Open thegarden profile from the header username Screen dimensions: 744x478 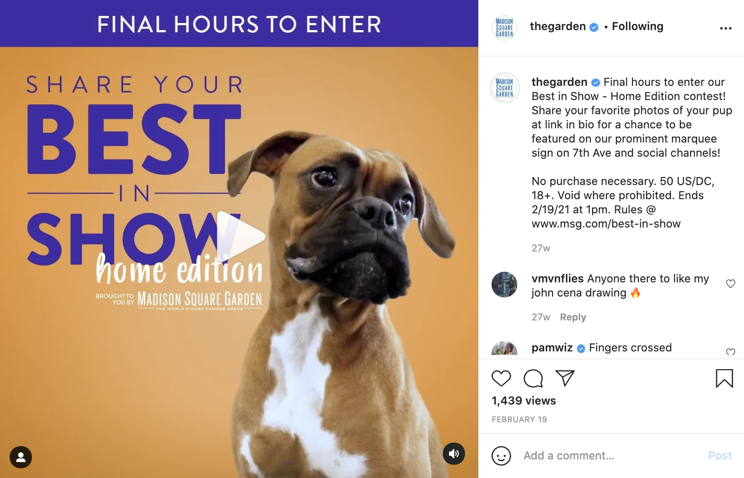click(558, 27)
